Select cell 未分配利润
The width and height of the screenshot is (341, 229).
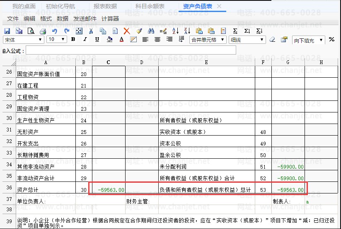click(x=207, y=165)
